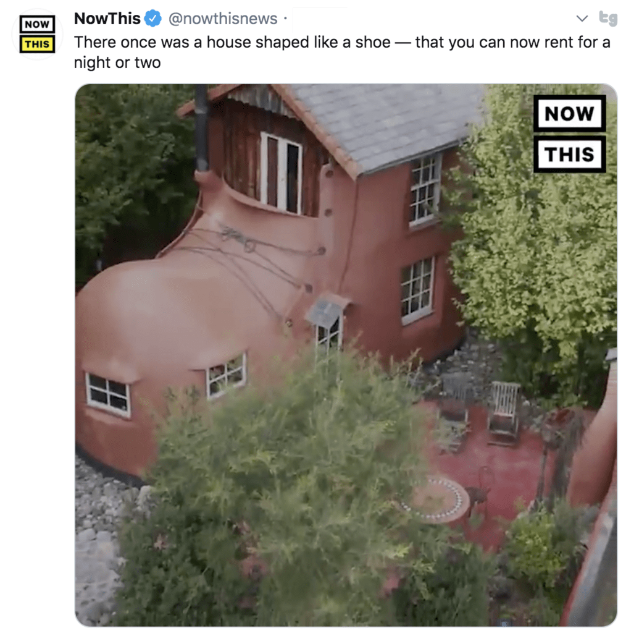Click the blue verified badge
This screenshot has height=633, width=626.
[x=153, y=19]
